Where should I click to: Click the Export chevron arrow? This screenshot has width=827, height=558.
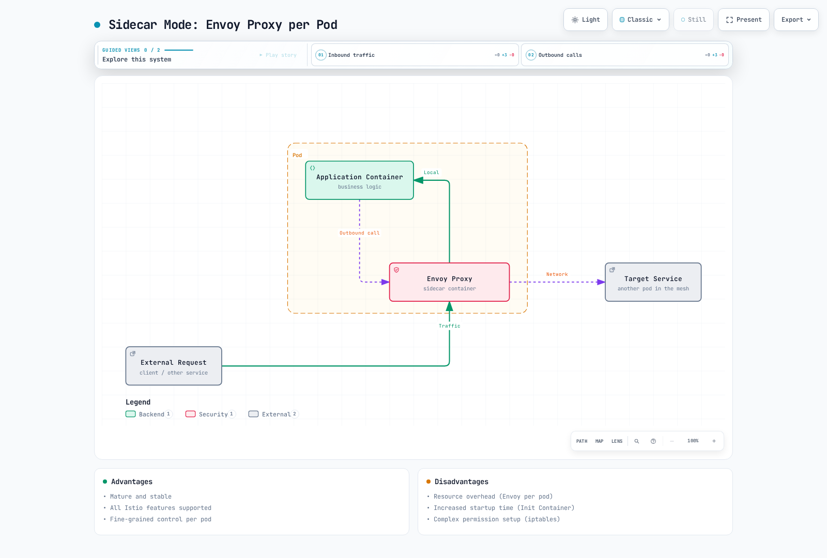(809, 20)
